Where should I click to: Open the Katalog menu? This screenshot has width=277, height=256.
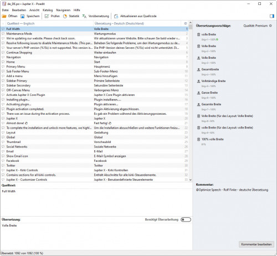(48, 10)
